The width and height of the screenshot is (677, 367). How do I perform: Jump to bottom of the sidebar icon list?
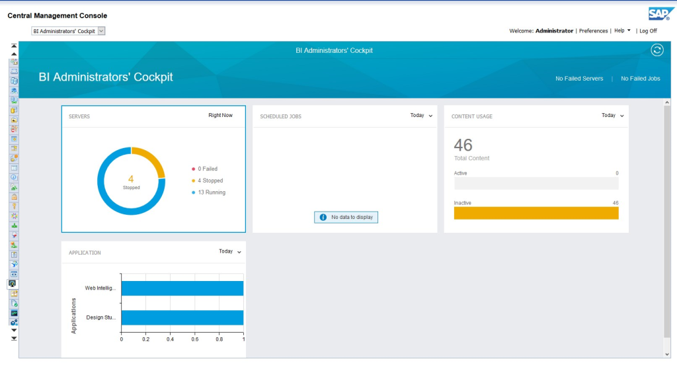pos(14,339)
